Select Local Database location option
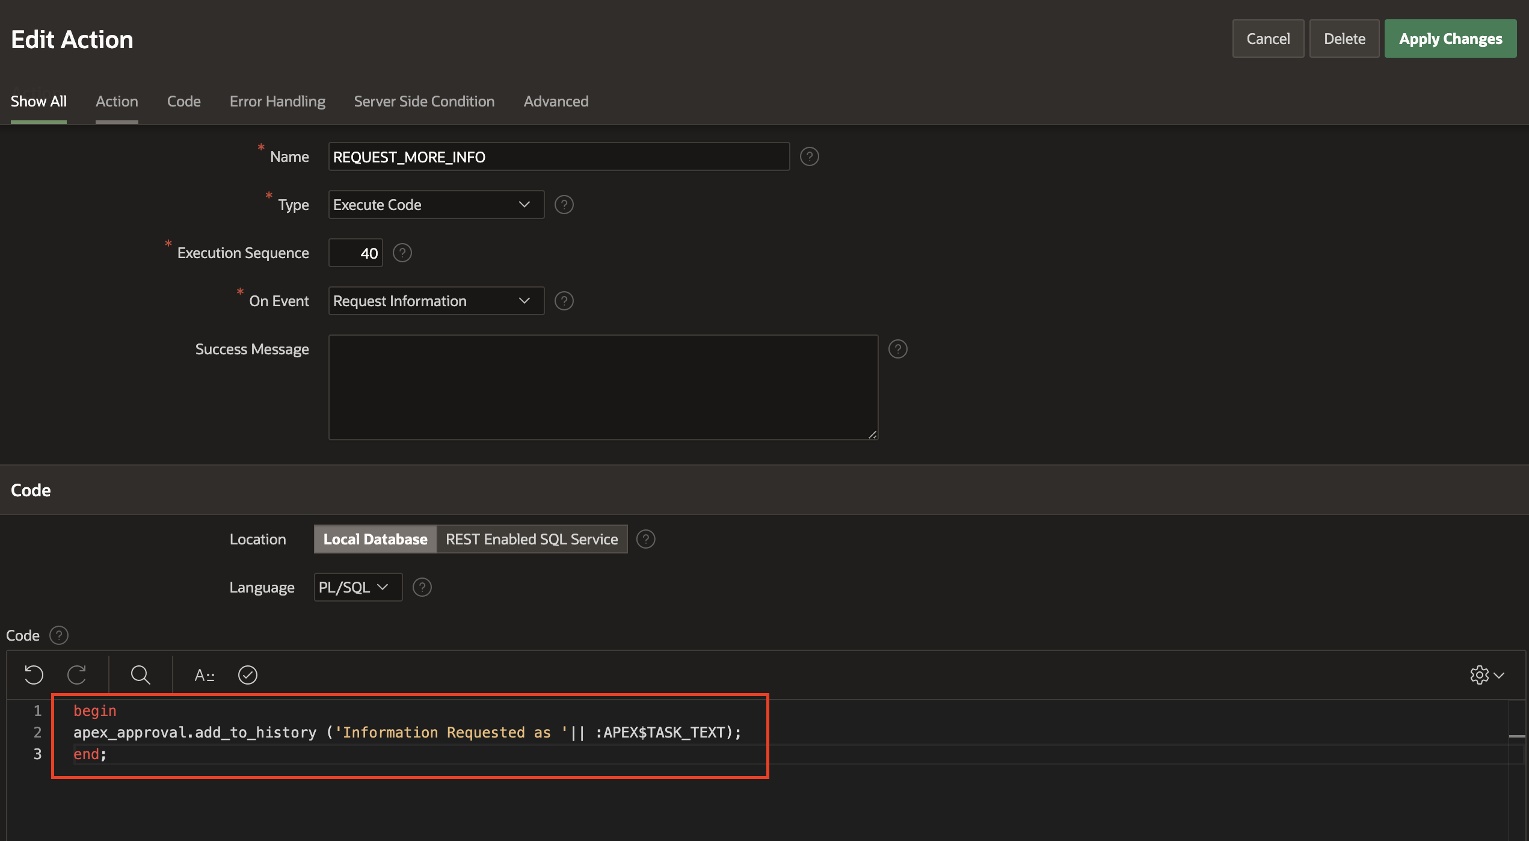1529x841 pixels. click(x=375, y=539)
